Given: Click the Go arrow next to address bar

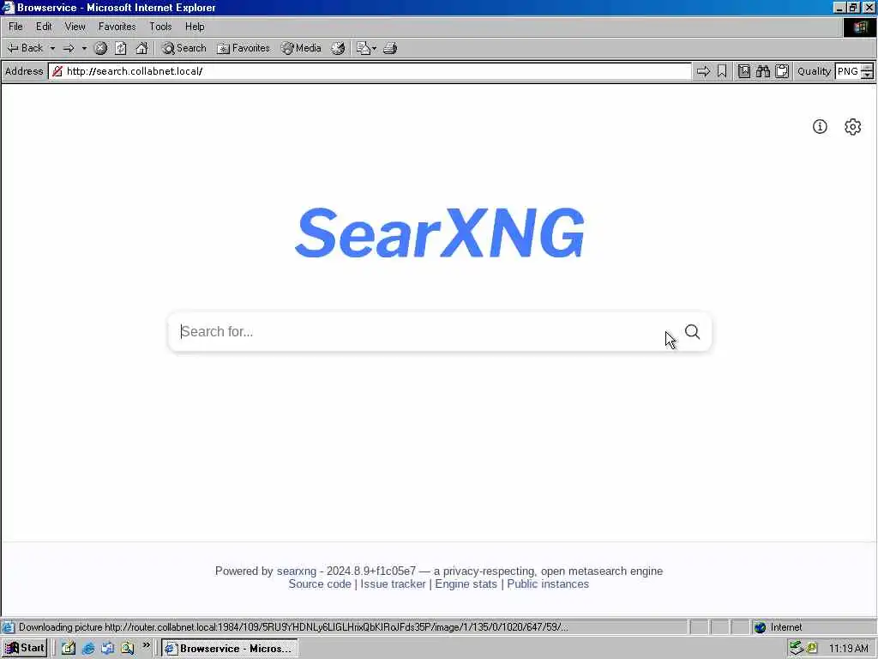Looking at the screenshot, I should (703, 71).
